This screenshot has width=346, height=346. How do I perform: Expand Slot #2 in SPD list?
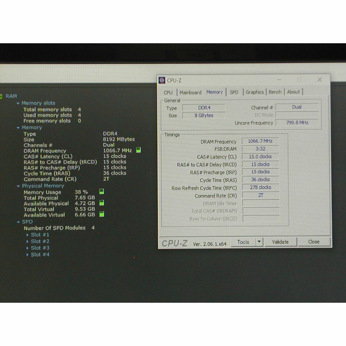[27, 242]
